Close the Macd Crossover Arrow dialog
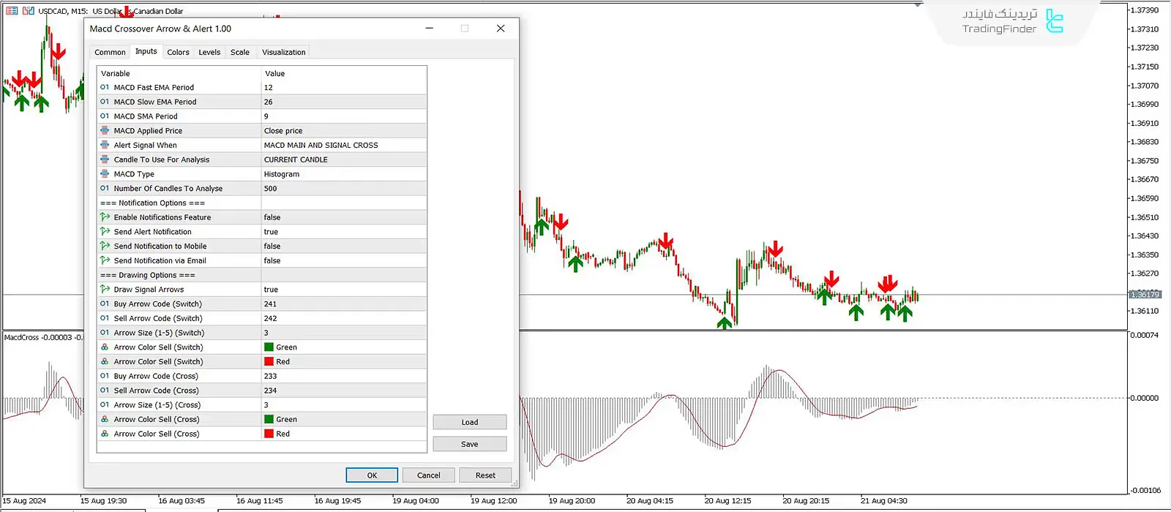The image size is (1171, 512). coord(501,29)
